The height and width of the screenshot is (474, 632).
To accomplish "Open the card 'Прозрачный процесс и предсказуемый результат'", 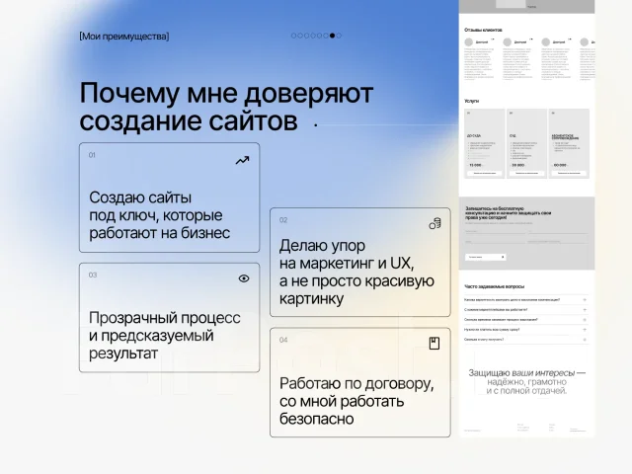I will click(x=169, y=318).
